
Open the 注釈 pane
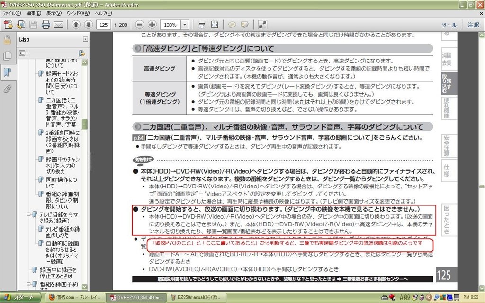click(x=473, y=25)
